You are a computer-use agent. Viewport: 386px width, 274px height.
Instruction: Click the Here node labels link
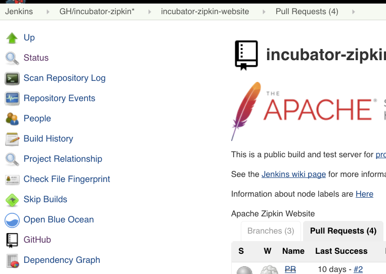coord(364,194)
